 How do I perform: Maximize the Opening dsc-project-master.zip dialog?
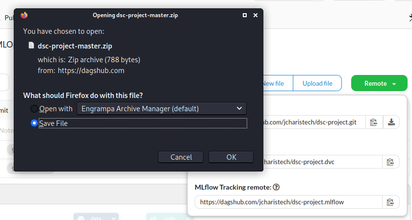click(245, 15)
